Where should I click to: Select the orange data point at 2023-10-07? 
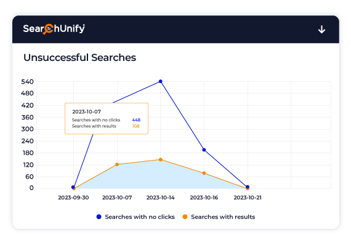117,164
